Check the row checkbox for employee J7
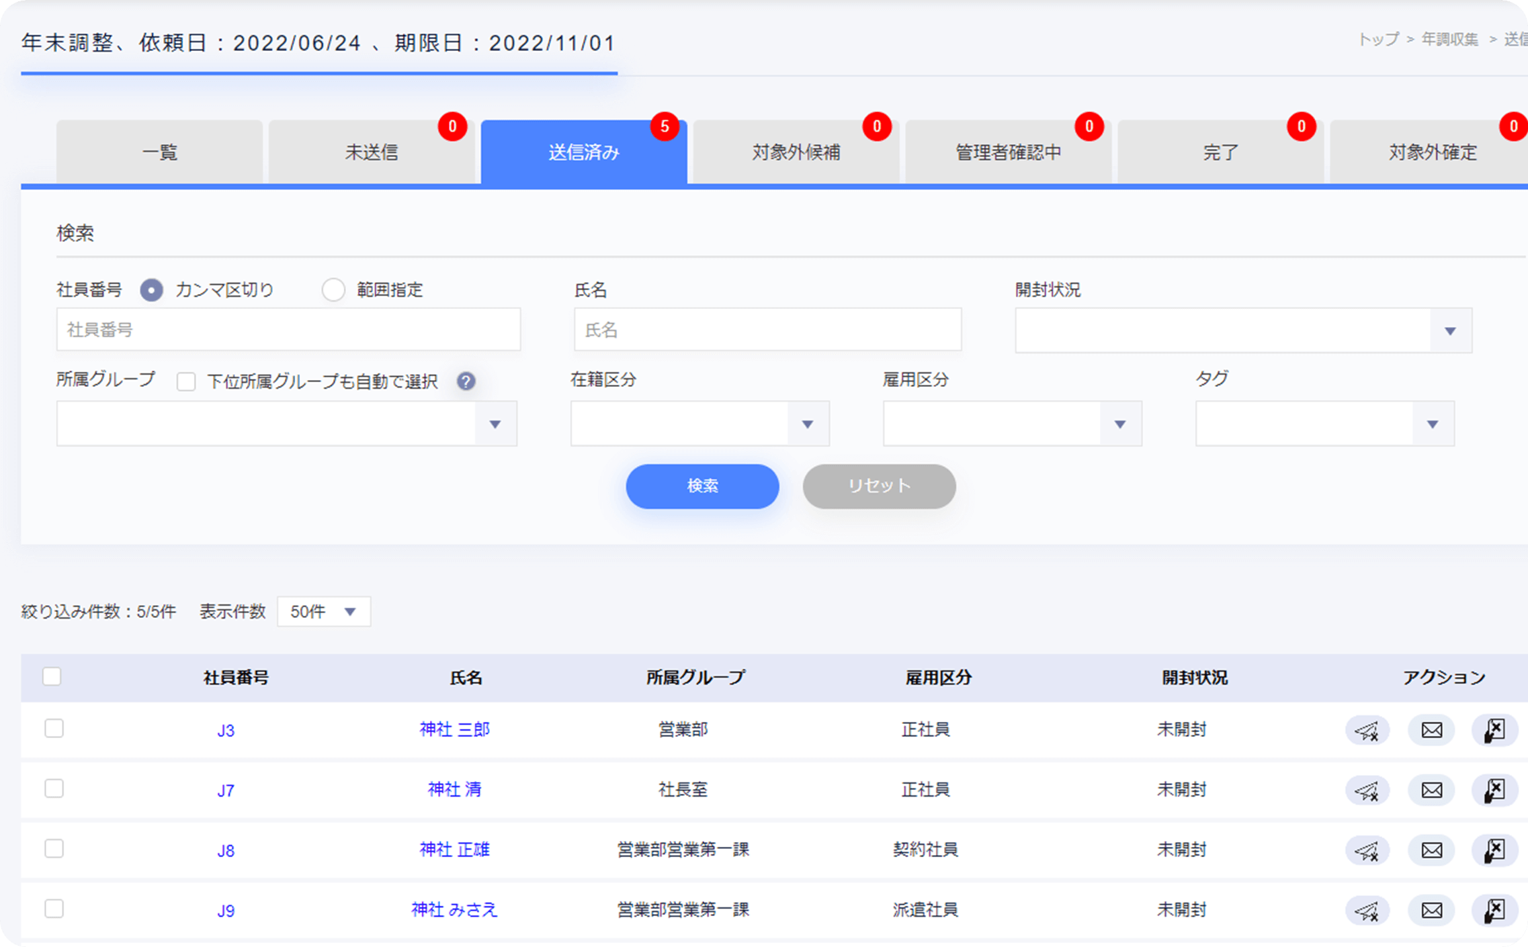Screen dimensions: 1528x947 click(x=54, y=788)
